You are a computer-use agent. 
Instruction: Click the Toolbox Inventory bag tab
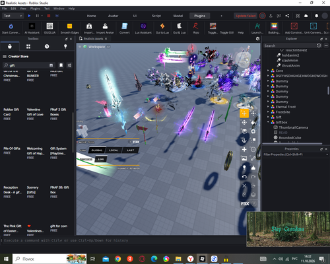click(10, 46)
